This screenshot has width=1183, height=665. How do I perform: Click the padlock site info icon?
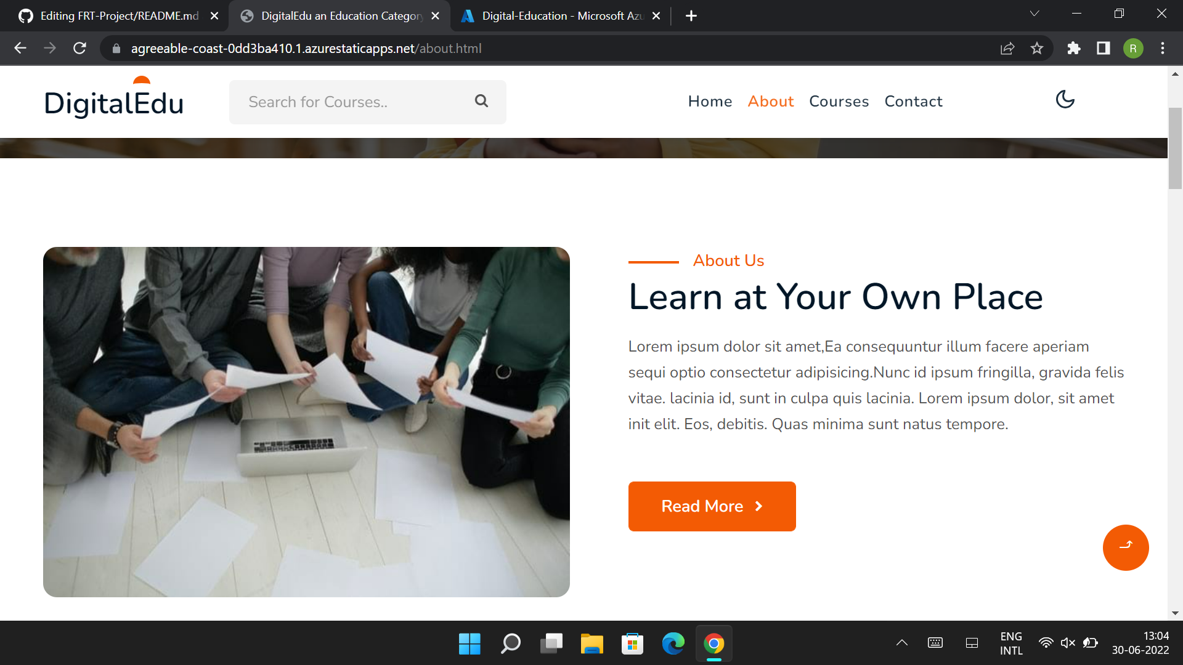[116, 48]
